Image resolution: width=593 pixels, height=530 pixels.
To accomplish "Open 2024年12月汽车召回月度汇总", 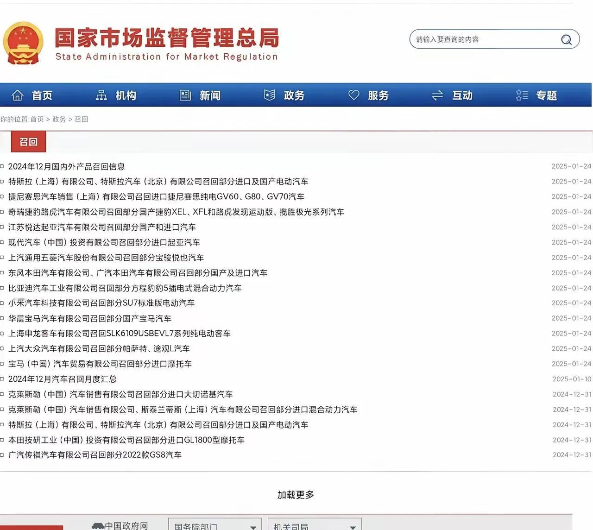I will pyautogui.click(x=63, y=379).
